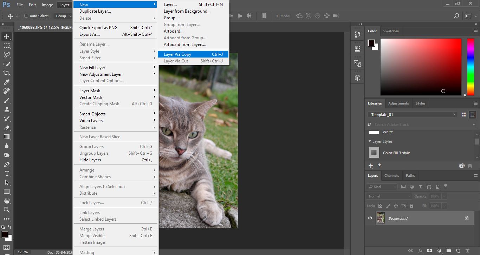Viewport: 480px width, 255px height.
Task: Switch Libraries to list view
Action: click(x=472, y=115)
